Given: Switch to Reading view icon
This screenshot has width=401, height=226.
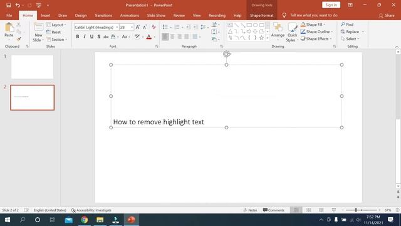Looking at the screenshot, I should coord(321,210).
